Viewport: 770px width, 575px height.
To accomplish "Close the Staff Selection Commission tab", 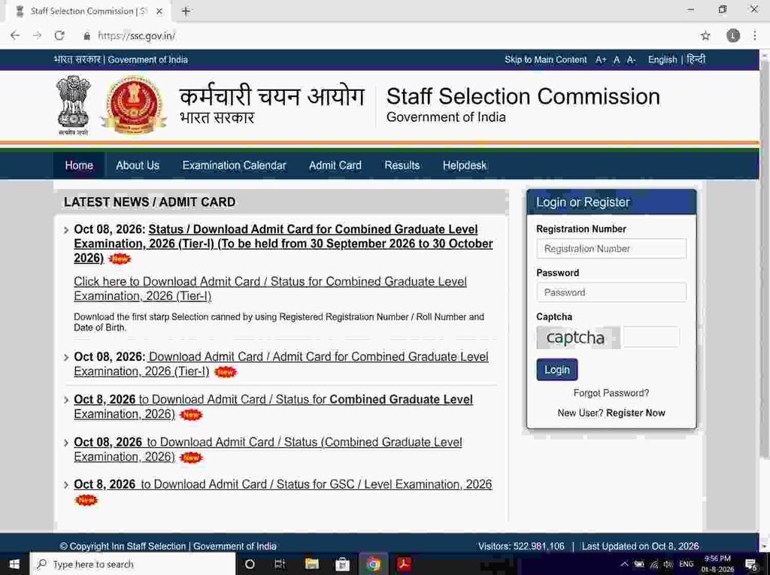I will (x=159, y=11).
